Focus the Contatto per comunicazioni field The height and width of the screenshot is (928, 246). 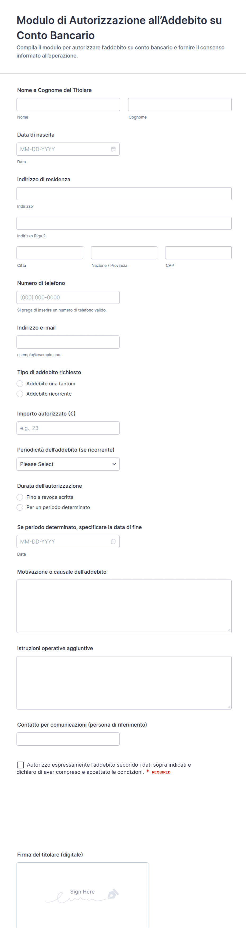68,739
